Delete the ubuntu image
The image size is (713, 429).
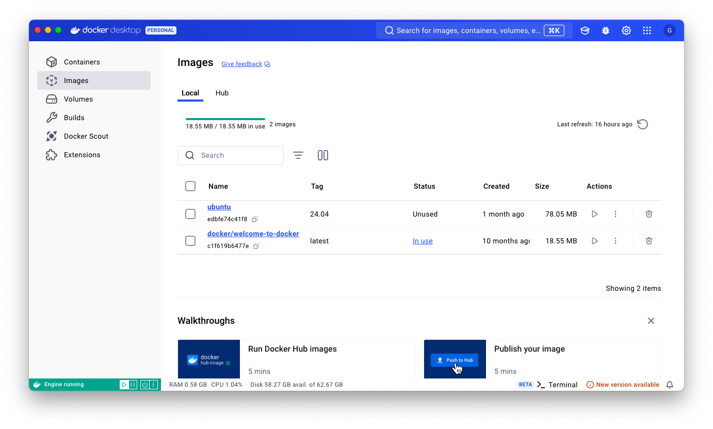(649, 214)
